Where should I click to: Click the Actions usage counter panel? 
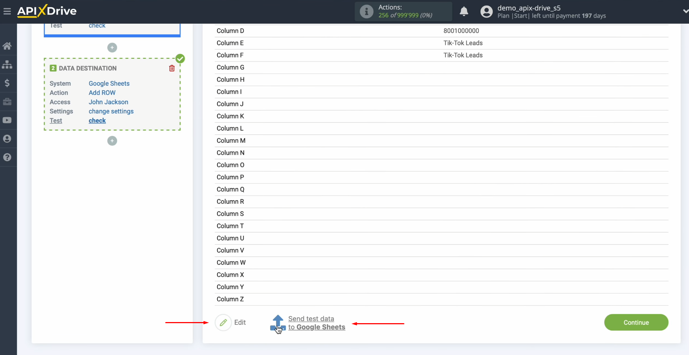(403, 11)
